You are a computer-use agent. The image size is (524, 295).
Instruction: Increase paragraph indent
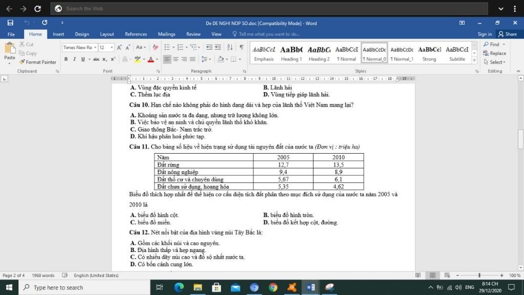tap(218, 48)
